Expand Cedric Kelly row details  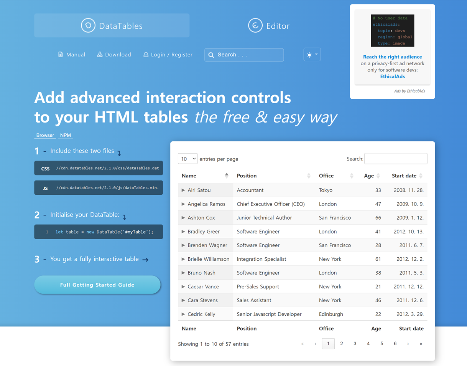(183, 314)
